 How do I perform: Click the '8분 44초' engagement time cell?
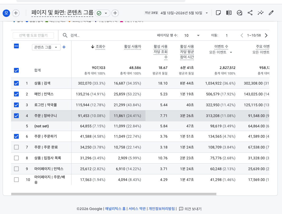point(187,83)
